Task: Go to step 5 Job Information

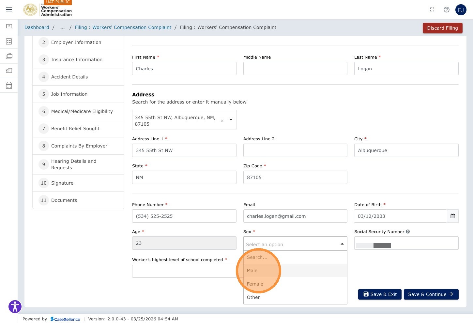Action: tap(78, 94)
